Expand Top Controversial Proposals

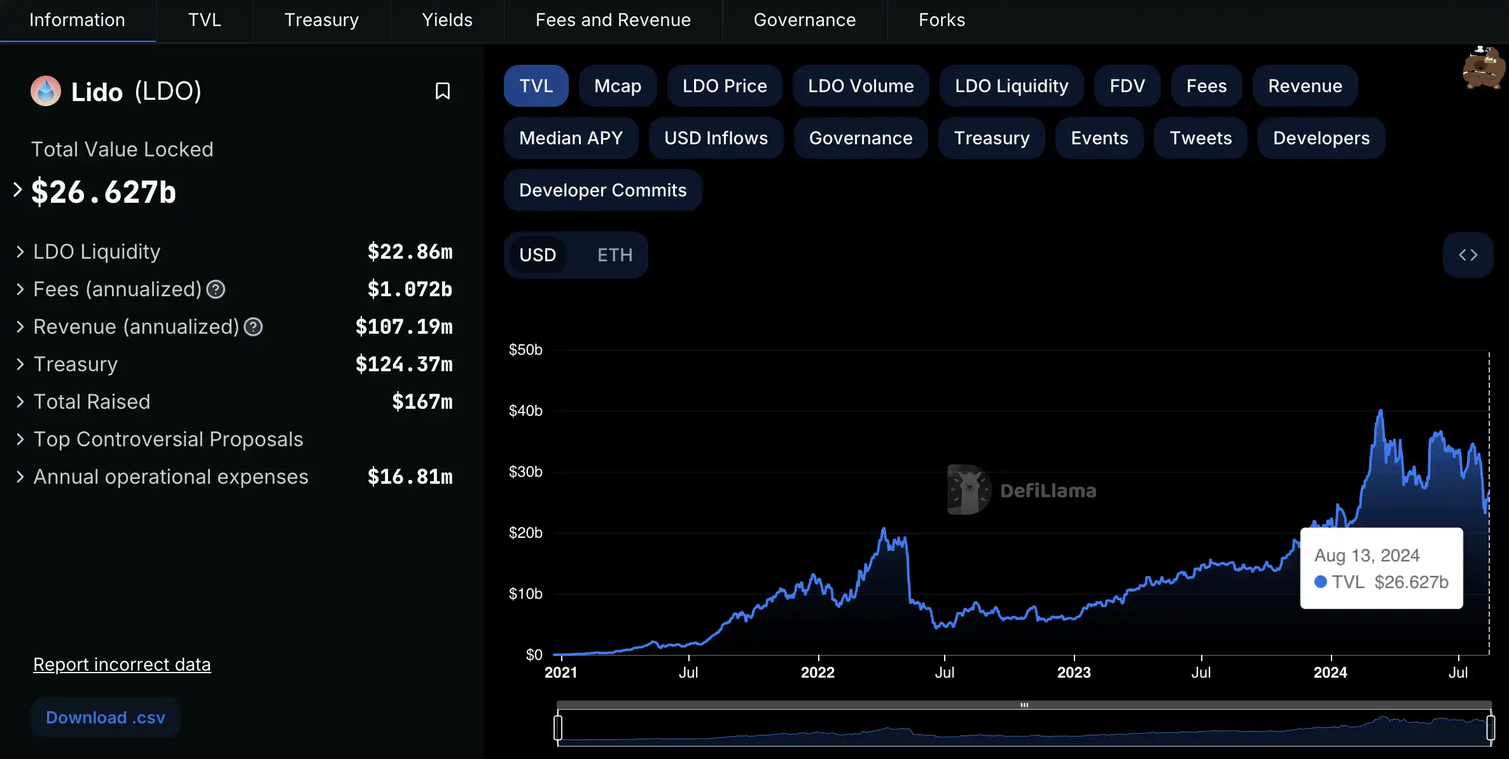20,439
